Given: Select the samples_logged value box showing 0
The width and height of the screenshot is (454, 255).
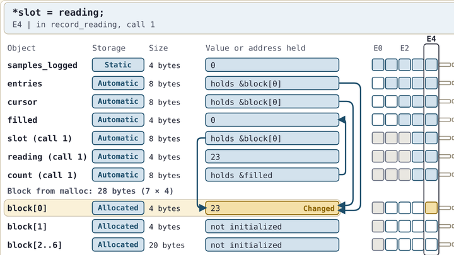Looking at the screenshot, I should (272, 65).
